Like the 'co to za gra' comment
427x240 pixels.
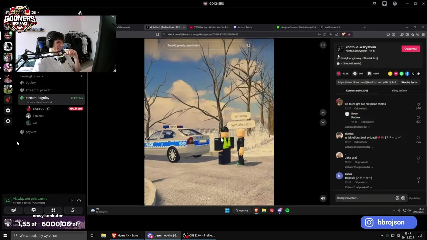tap(418, 104)
